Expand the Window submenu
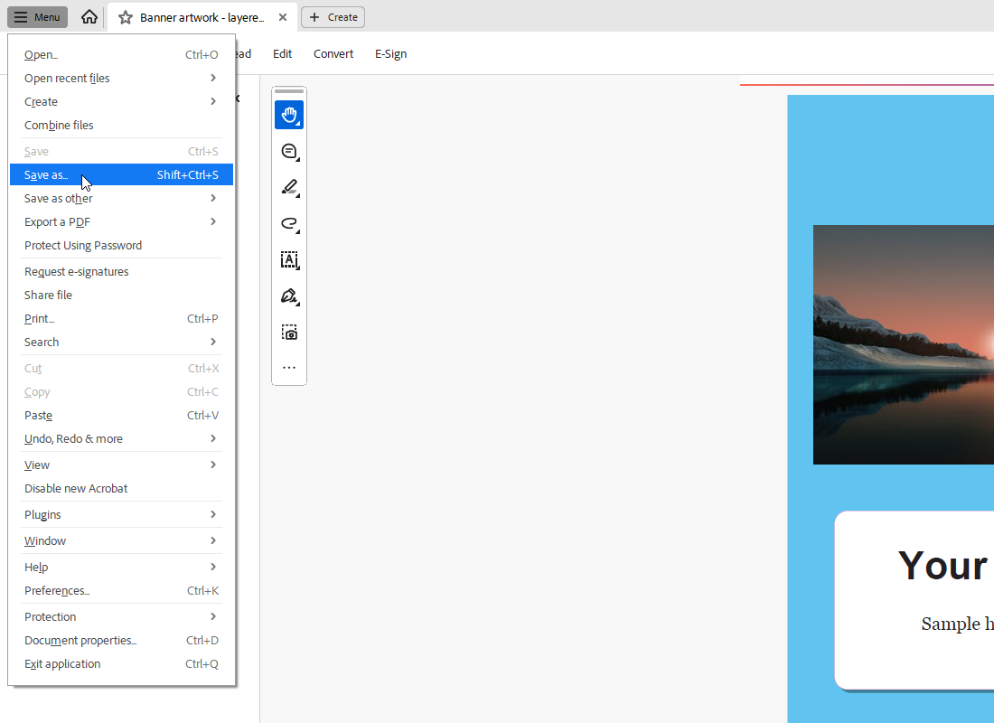994x723 pixels. [122, 541]
